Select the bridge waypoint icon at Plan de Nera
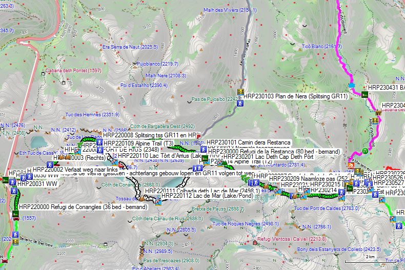 (x=240, y=92)
